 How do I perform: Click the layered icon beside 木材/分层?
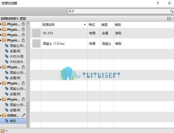7,56
